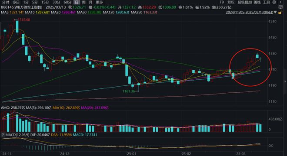This screenshot has width=287, height=156.
Task: Open the date range 2024/11/05-2025/03/13 dropdown
Action: coord(251,13)
